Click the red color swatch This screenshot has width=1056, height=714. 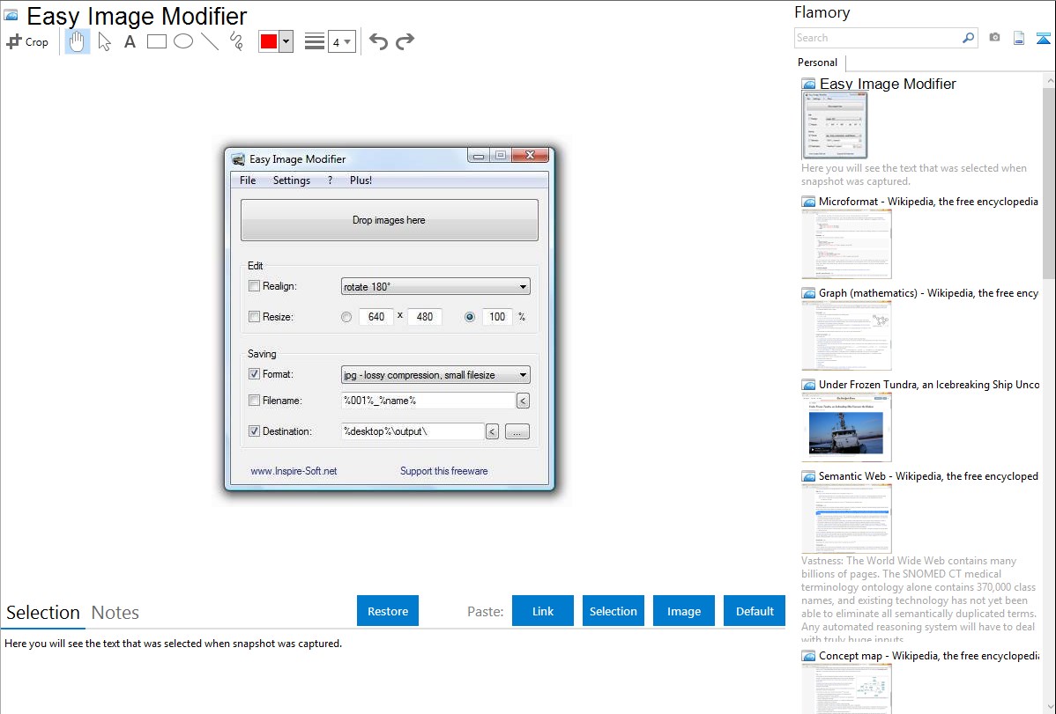269,41
